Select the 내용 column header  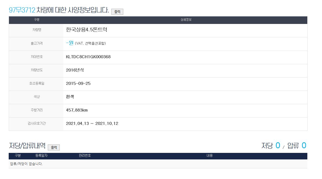point(210,156)
